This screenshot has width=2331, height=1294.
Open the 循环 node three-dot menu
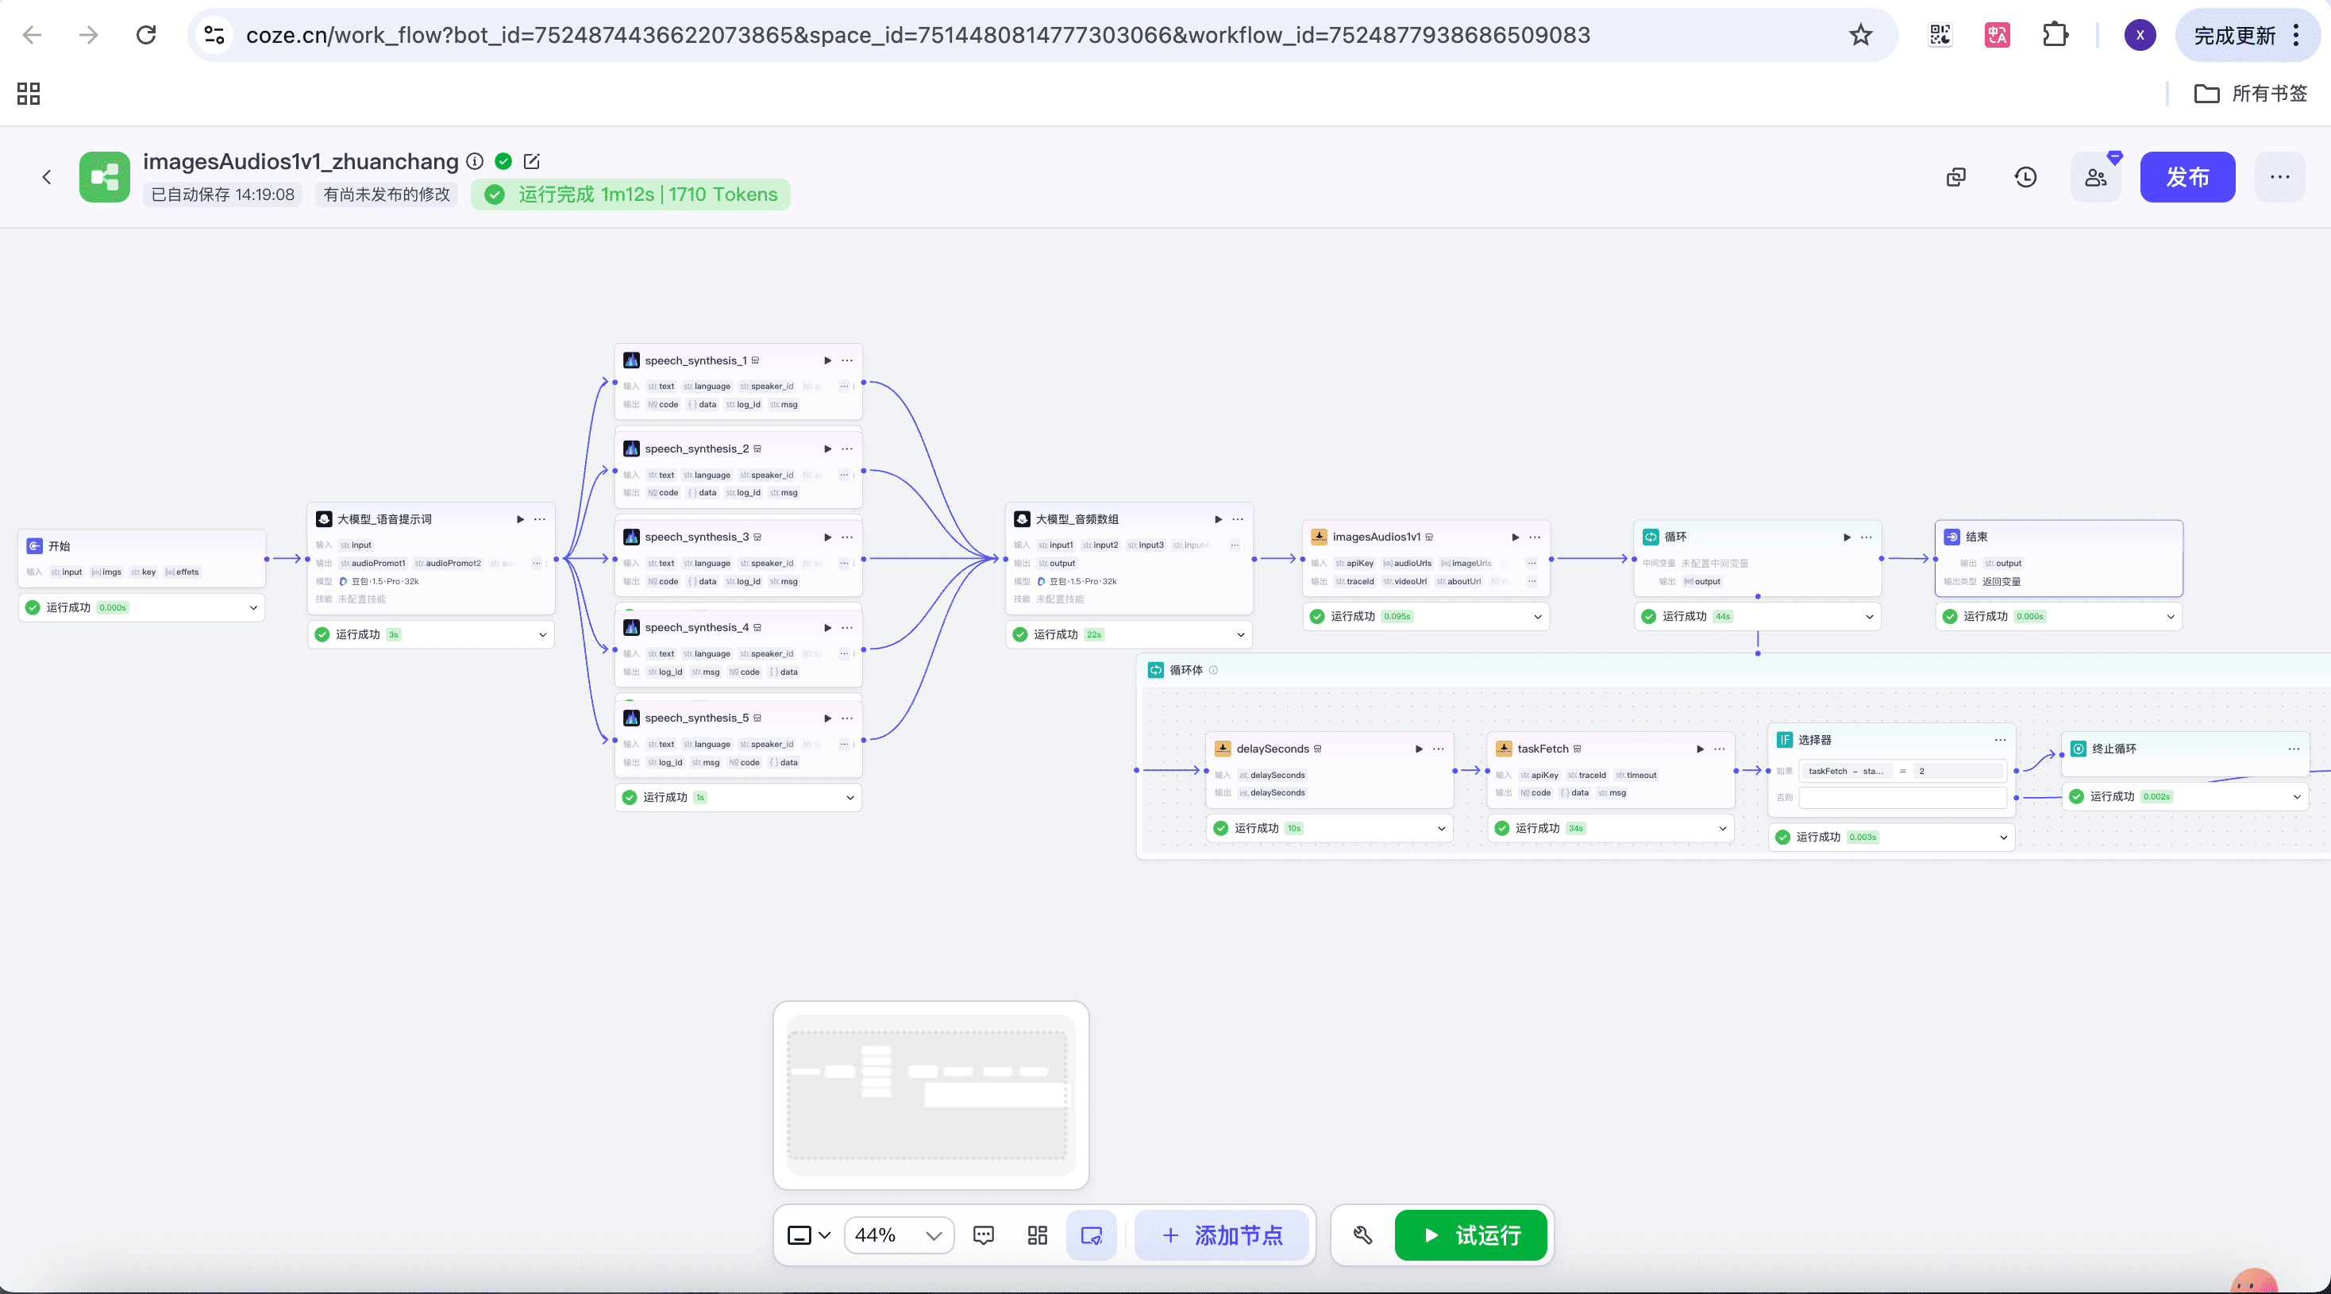click(x=1866, y=537)
